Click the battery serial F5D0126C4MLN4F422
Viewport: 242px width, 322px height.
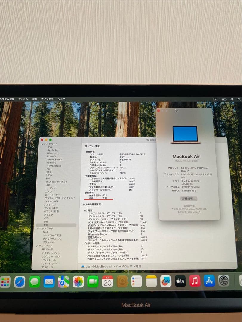(132, 154)
